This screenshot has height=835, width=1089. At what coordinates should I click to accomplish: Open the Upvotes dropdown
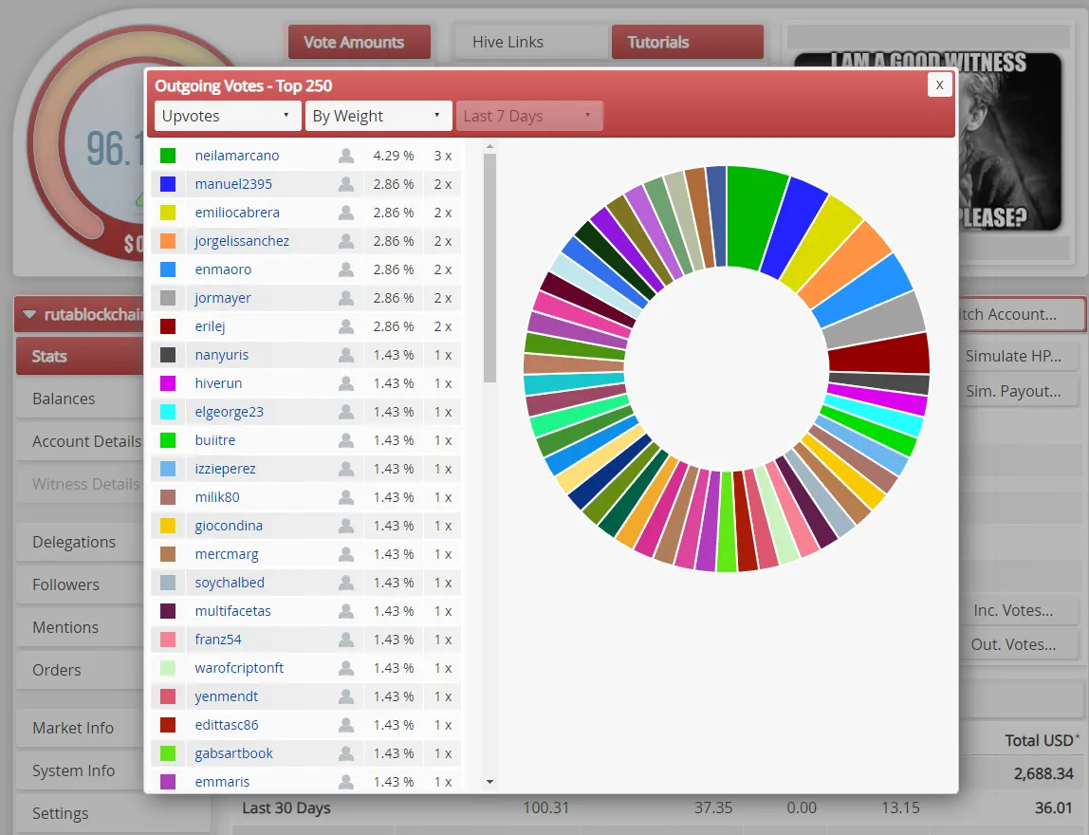[228, 116]
